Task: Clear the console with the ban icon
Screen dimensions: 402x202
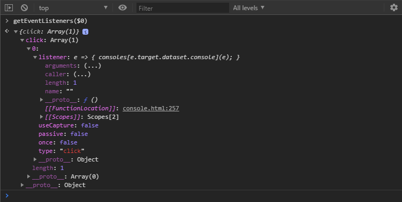Action: click(x=25, y=7)
